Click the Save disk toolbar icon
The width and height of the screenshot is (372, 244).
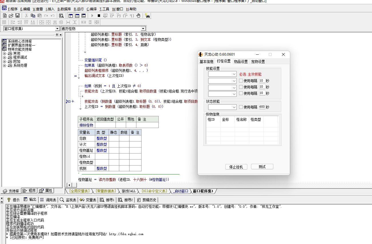17,15
